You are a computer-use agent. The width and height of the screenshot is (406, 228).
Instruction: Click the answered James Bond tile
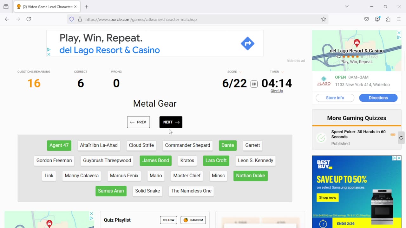(x=156, y=161)
